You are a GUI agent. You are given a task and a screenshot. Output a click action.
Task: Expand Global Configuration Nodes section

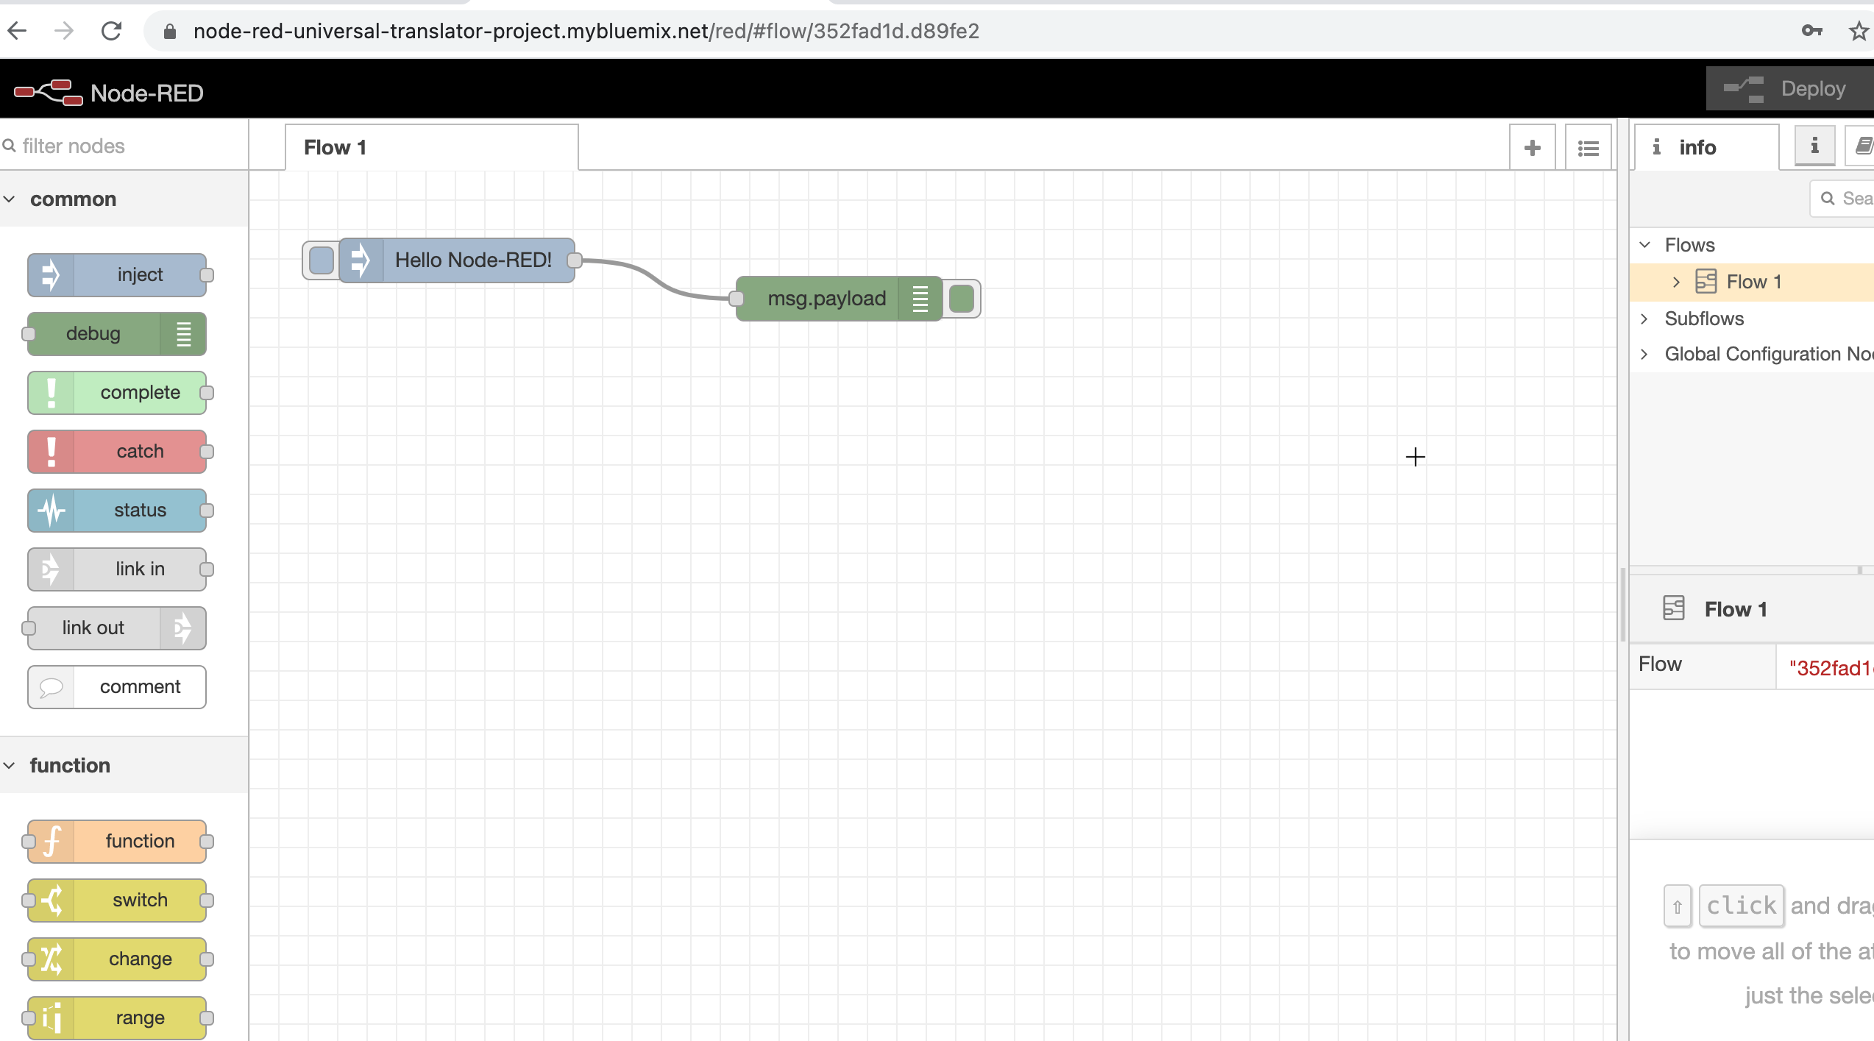[1644, 354]
